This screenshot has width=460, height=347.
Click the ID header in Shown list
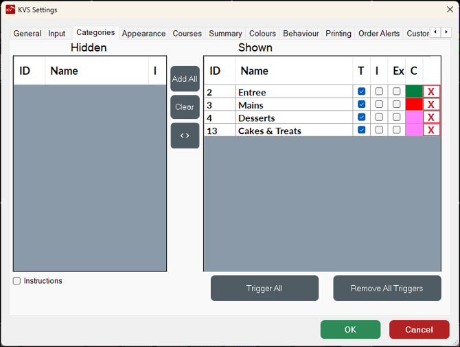(220, 71)
